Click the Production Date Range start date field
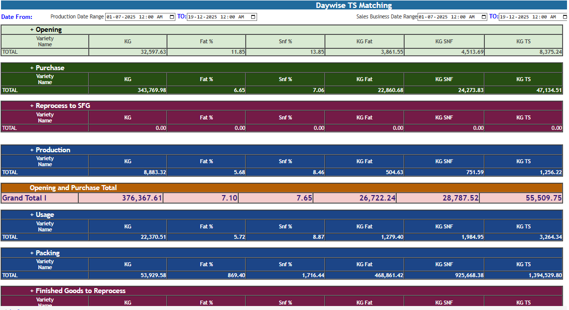This screenshot has height=310, width=569. (135, 17)
